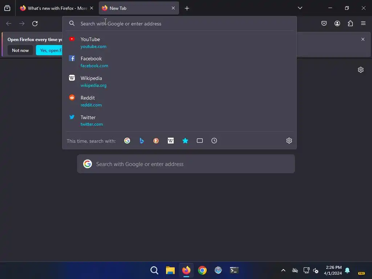This screenshot has height=279, width=372.
Task: Click the Google logo in page search box
Action: point(88,164)
